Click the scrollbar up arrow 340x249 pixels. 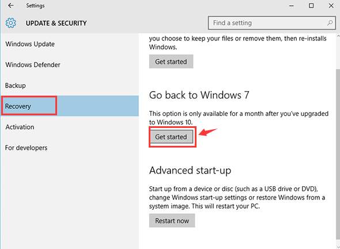(338, 36)
